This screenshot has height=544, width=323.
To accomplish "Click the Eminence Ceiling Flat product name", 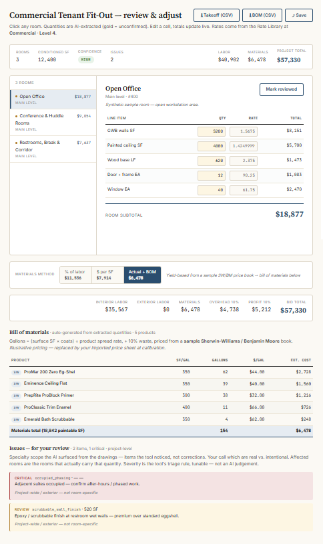I will [45, 383].
